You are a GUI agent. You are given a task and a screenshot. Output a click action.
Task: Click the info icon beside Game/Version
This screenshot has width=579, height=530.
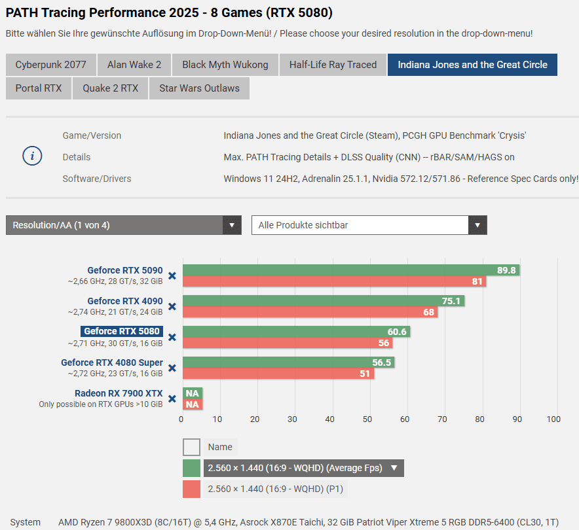(32, 156)
